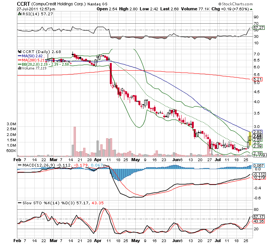Click the Volume 77.1K header value
The image size is (267, 244).
coord(195,9)
